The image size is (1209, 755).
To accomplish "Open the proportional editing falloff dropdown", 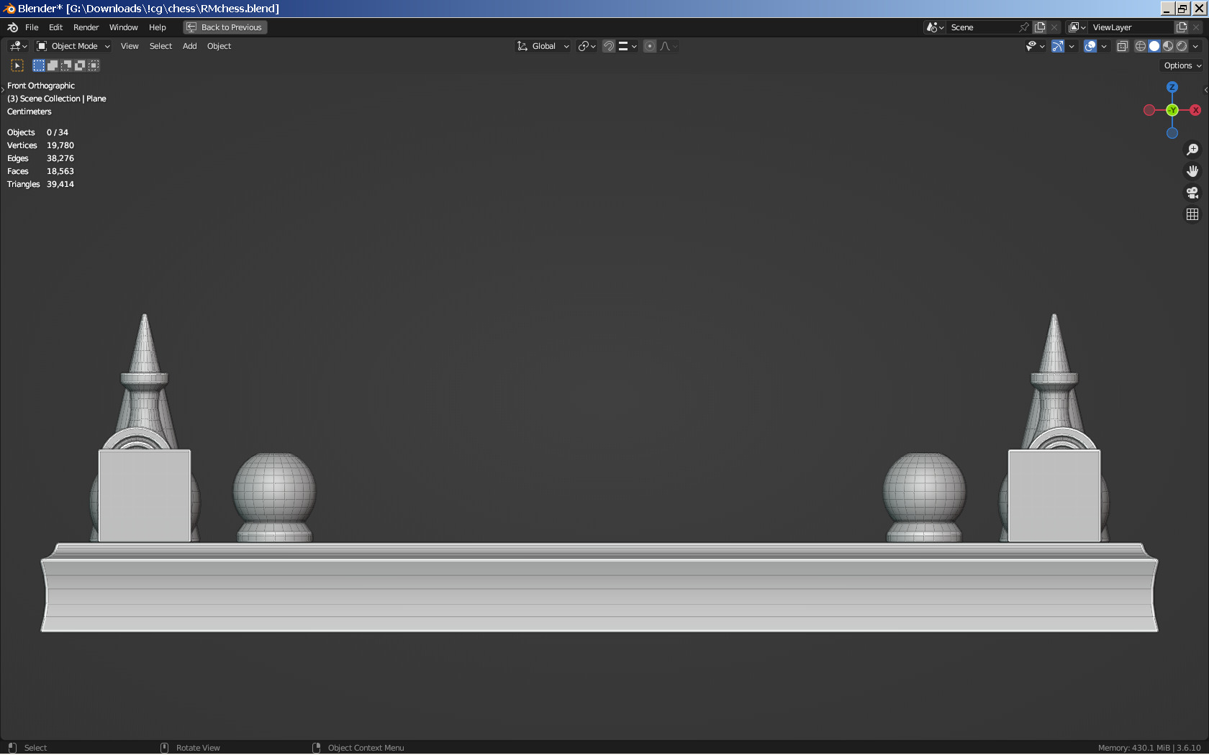I will pyautogui.click(x=669, y=46).
